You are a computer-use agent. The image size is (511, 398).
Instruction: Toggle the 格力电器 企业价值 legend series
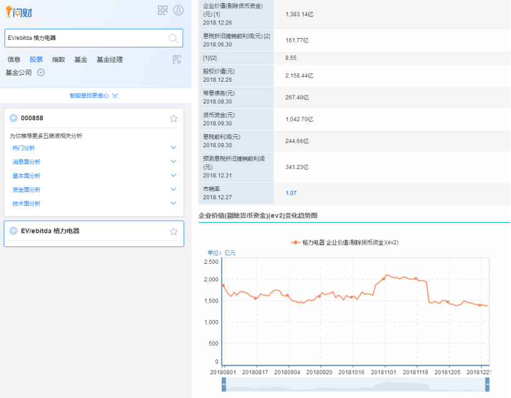coord(344,243)
